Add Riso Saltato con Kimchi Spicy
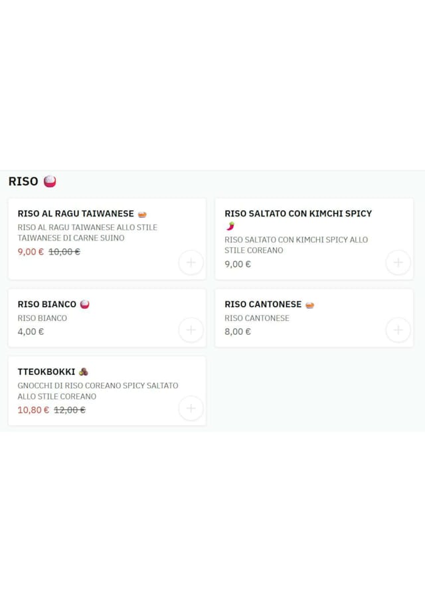The image size is (425, 602). (398, 262)
